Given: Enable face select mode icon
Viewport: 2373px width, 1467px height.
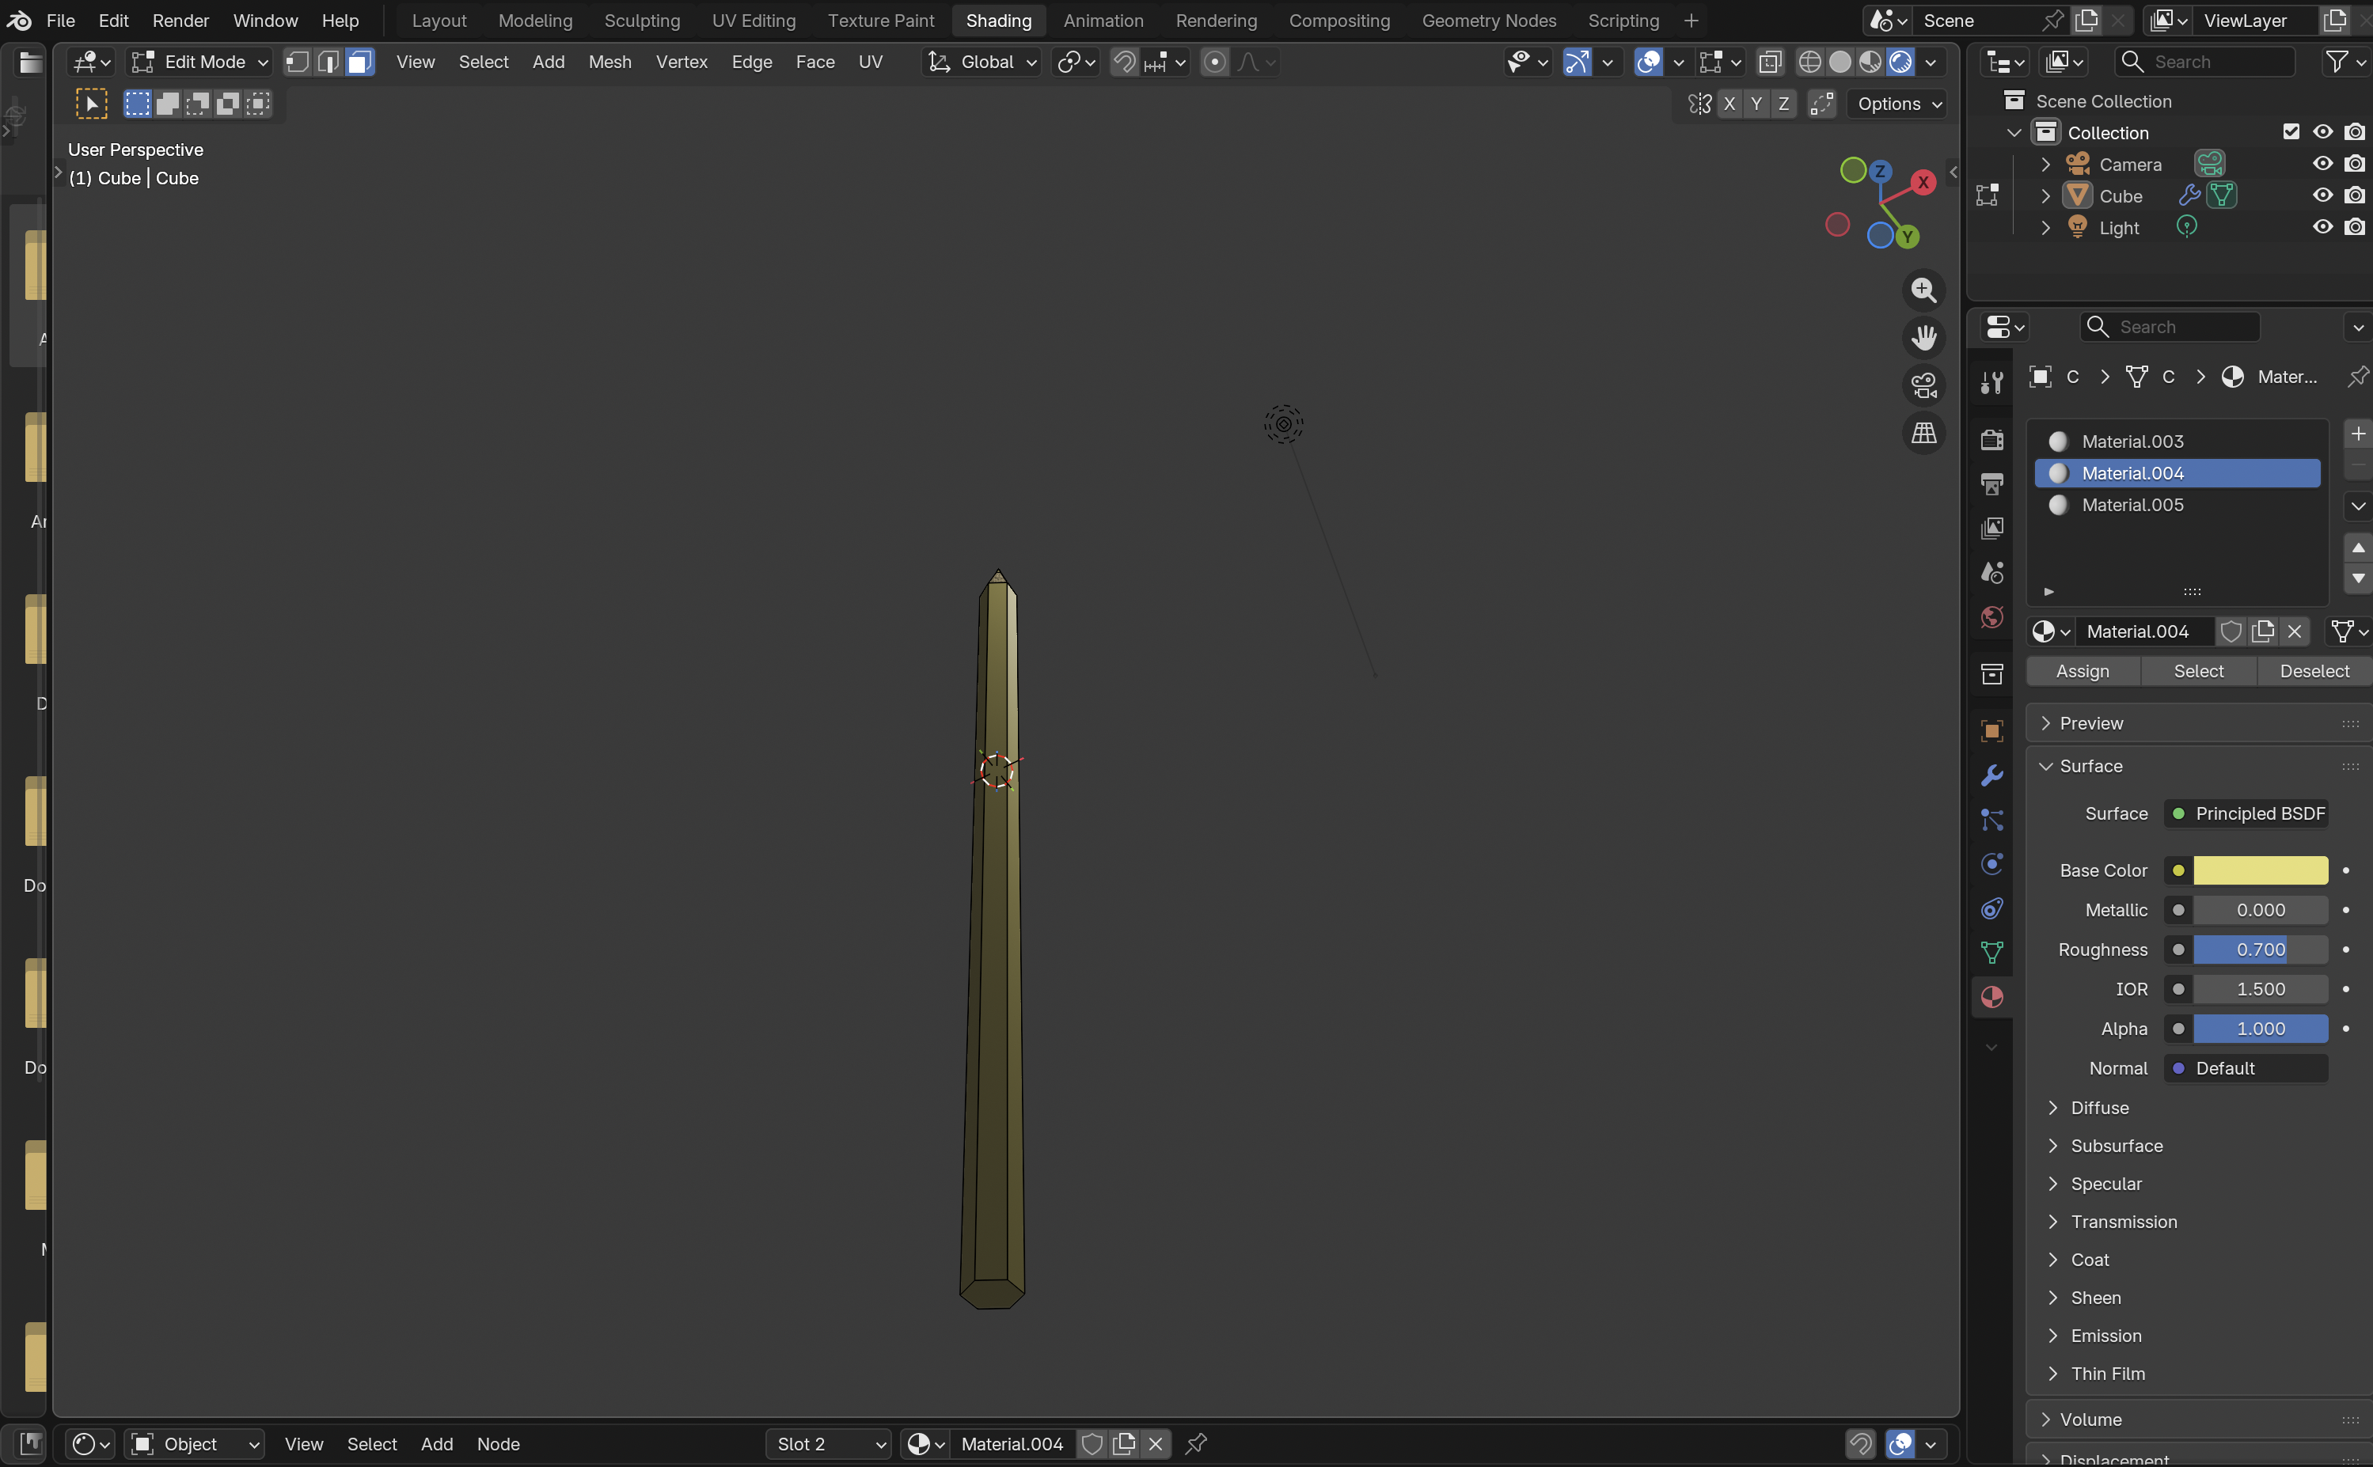Looking at the screenshot, I should (x=359, y=62).
